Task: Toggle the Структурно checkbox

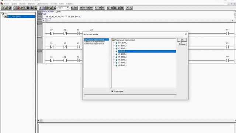Action: [x=112, y=91]
